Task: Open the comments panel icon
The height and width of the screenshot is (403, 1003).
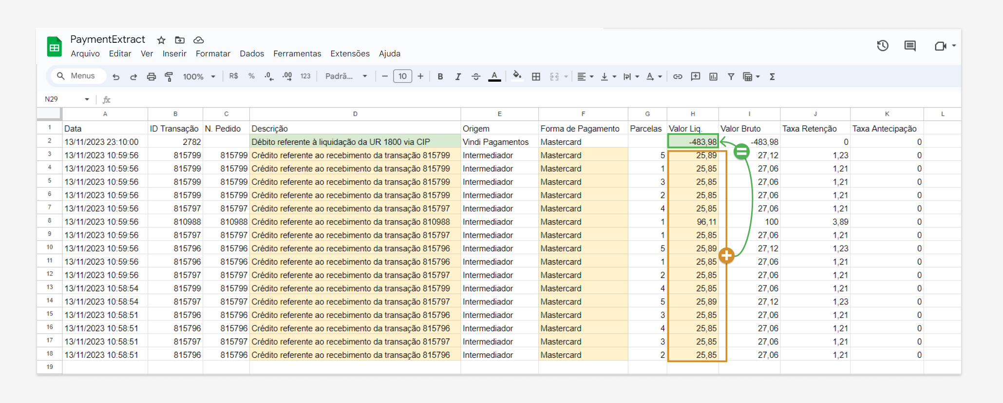Action: click(x=910, y=46)
